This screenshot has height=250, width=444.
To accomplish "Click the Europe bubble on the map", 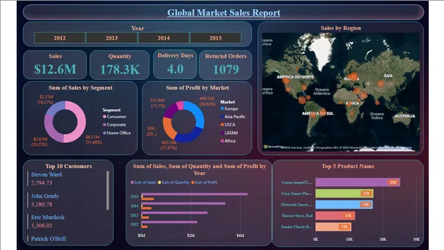I will tap(353, 76).
